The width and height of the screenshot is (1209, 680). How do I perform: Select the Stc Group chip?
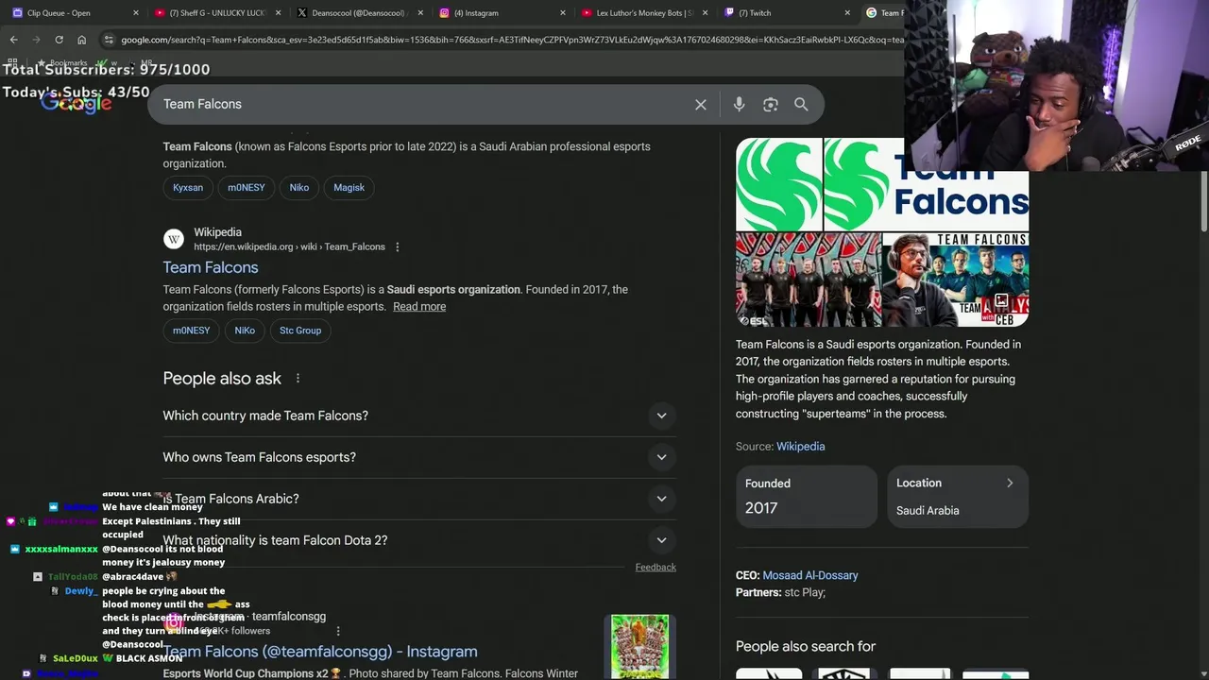pyautogui.click(x=300, y=331)
